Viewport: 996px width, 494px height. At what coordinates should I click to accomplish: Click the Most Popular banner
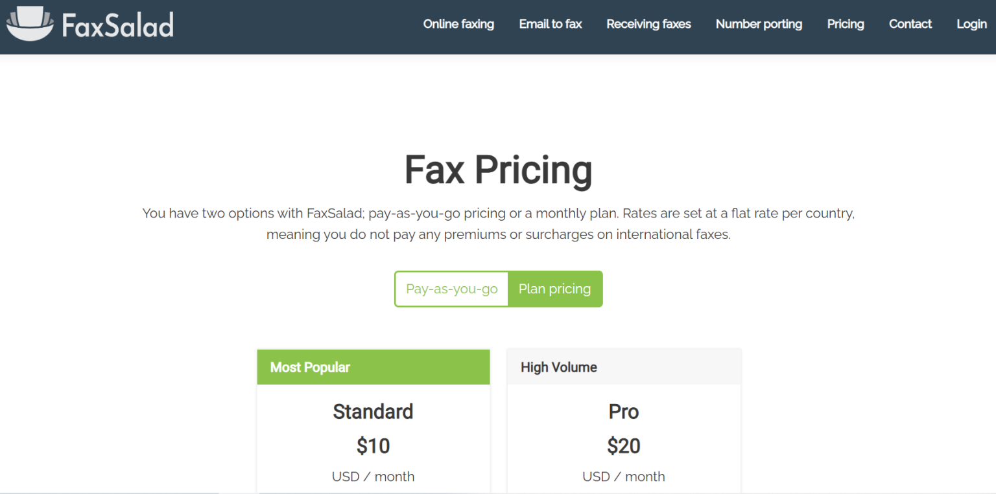(x=373, y=366)
